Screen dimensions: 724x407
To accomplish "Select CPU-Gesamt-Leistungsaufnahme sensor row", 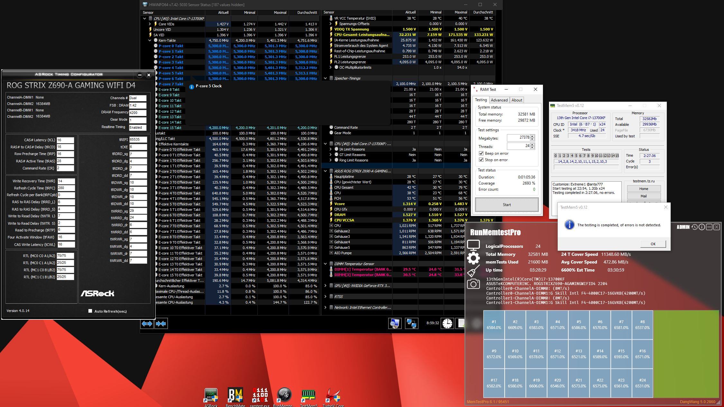I will [408, 35].
